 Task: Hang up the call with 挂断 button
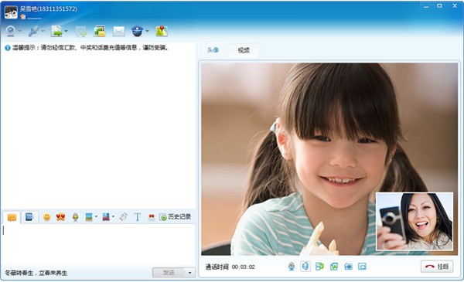[437, 267]
